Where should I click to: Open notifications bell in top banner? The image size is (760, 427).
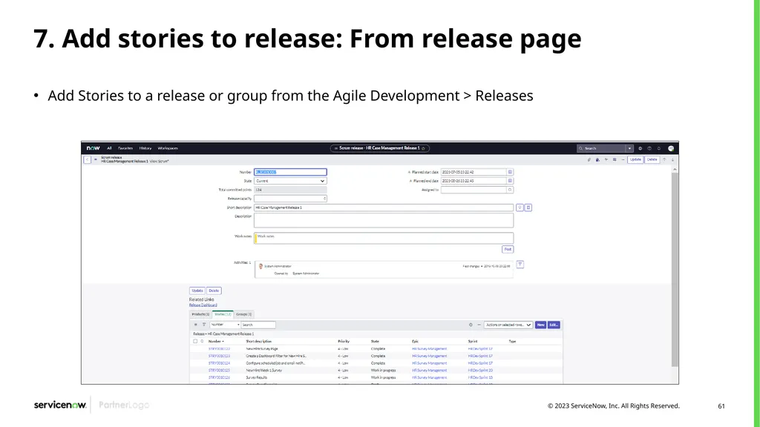point(659,148)
